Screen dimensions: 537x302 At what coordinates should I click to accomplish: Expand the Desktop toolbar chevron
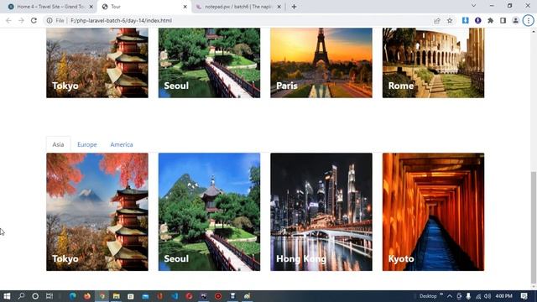(441, 294)
